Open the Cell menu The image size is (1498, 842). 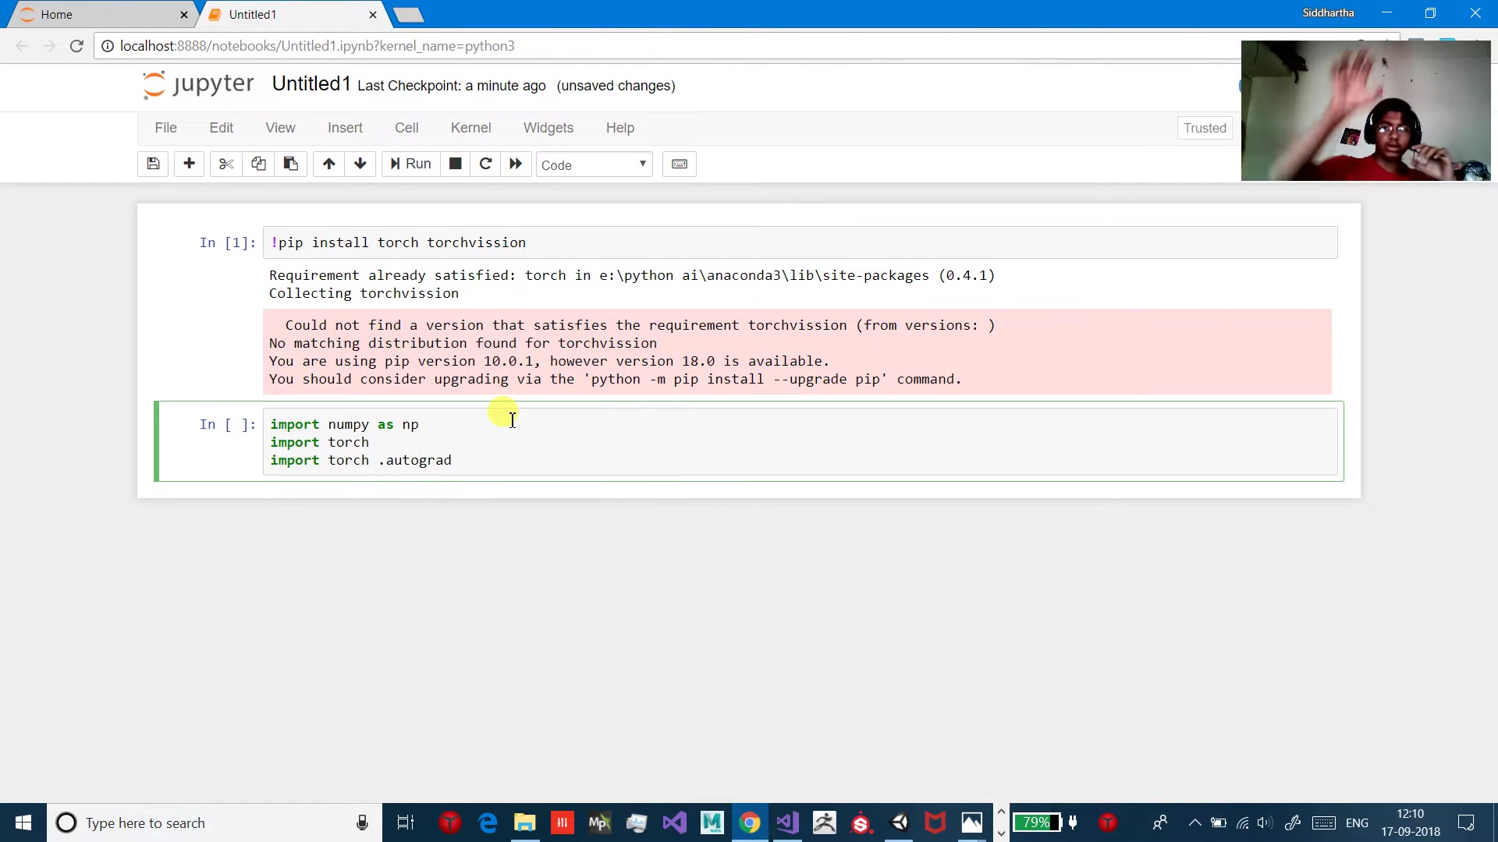click(x=406, y=128)
